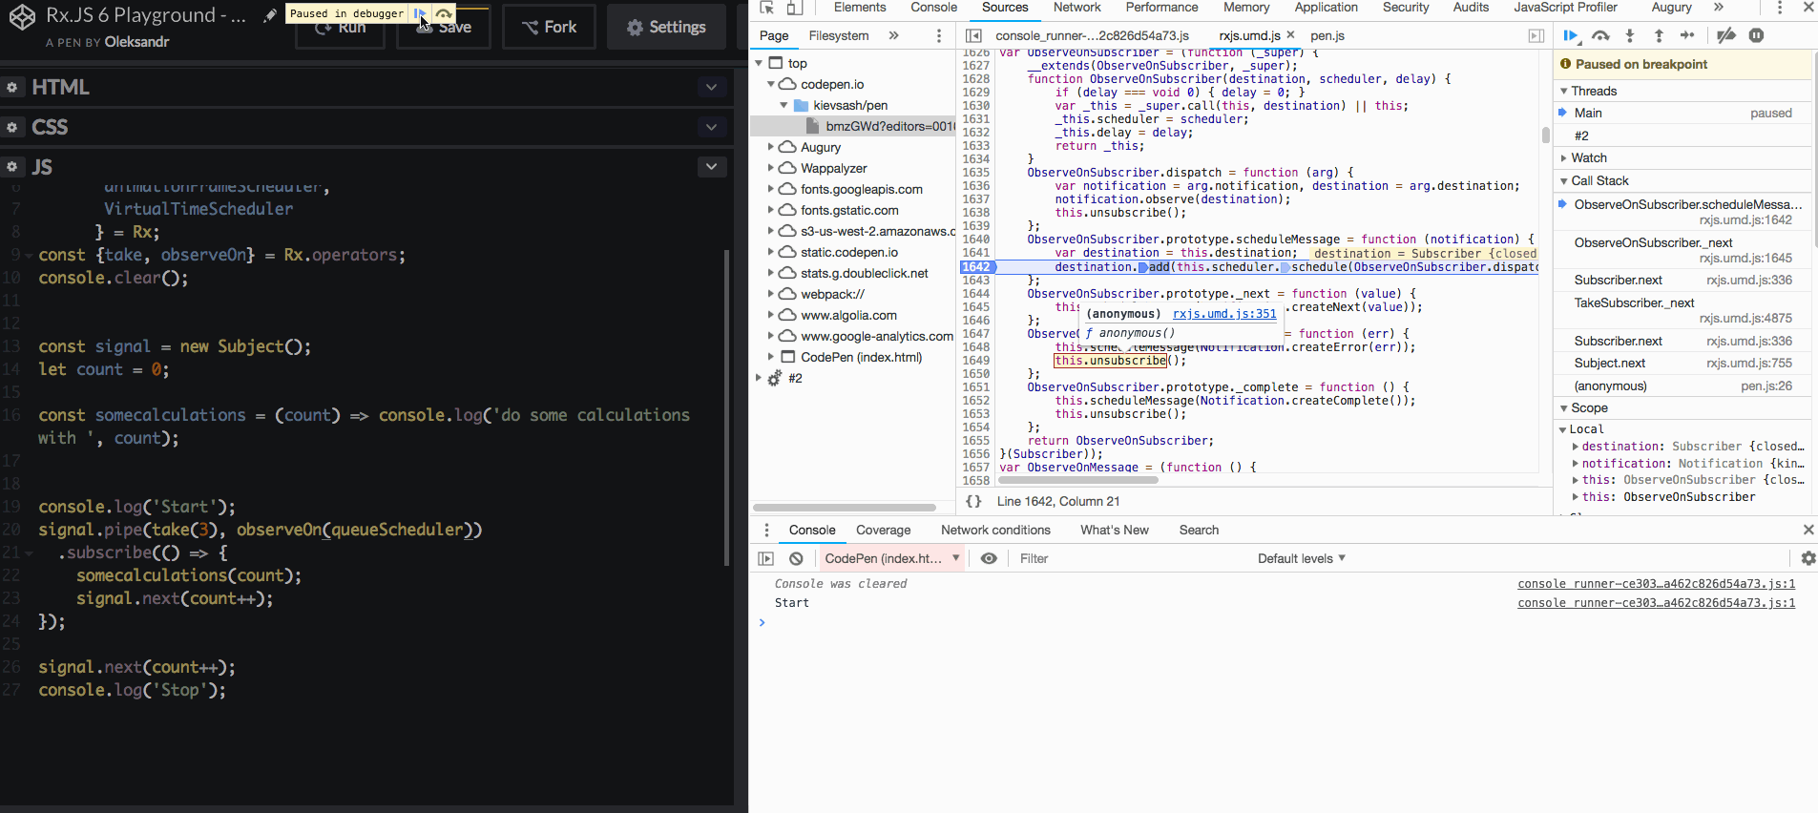The width and height of the screenshot is (1818, 813).
Task: Open console settings gear
Action: tap(1808, 559)
